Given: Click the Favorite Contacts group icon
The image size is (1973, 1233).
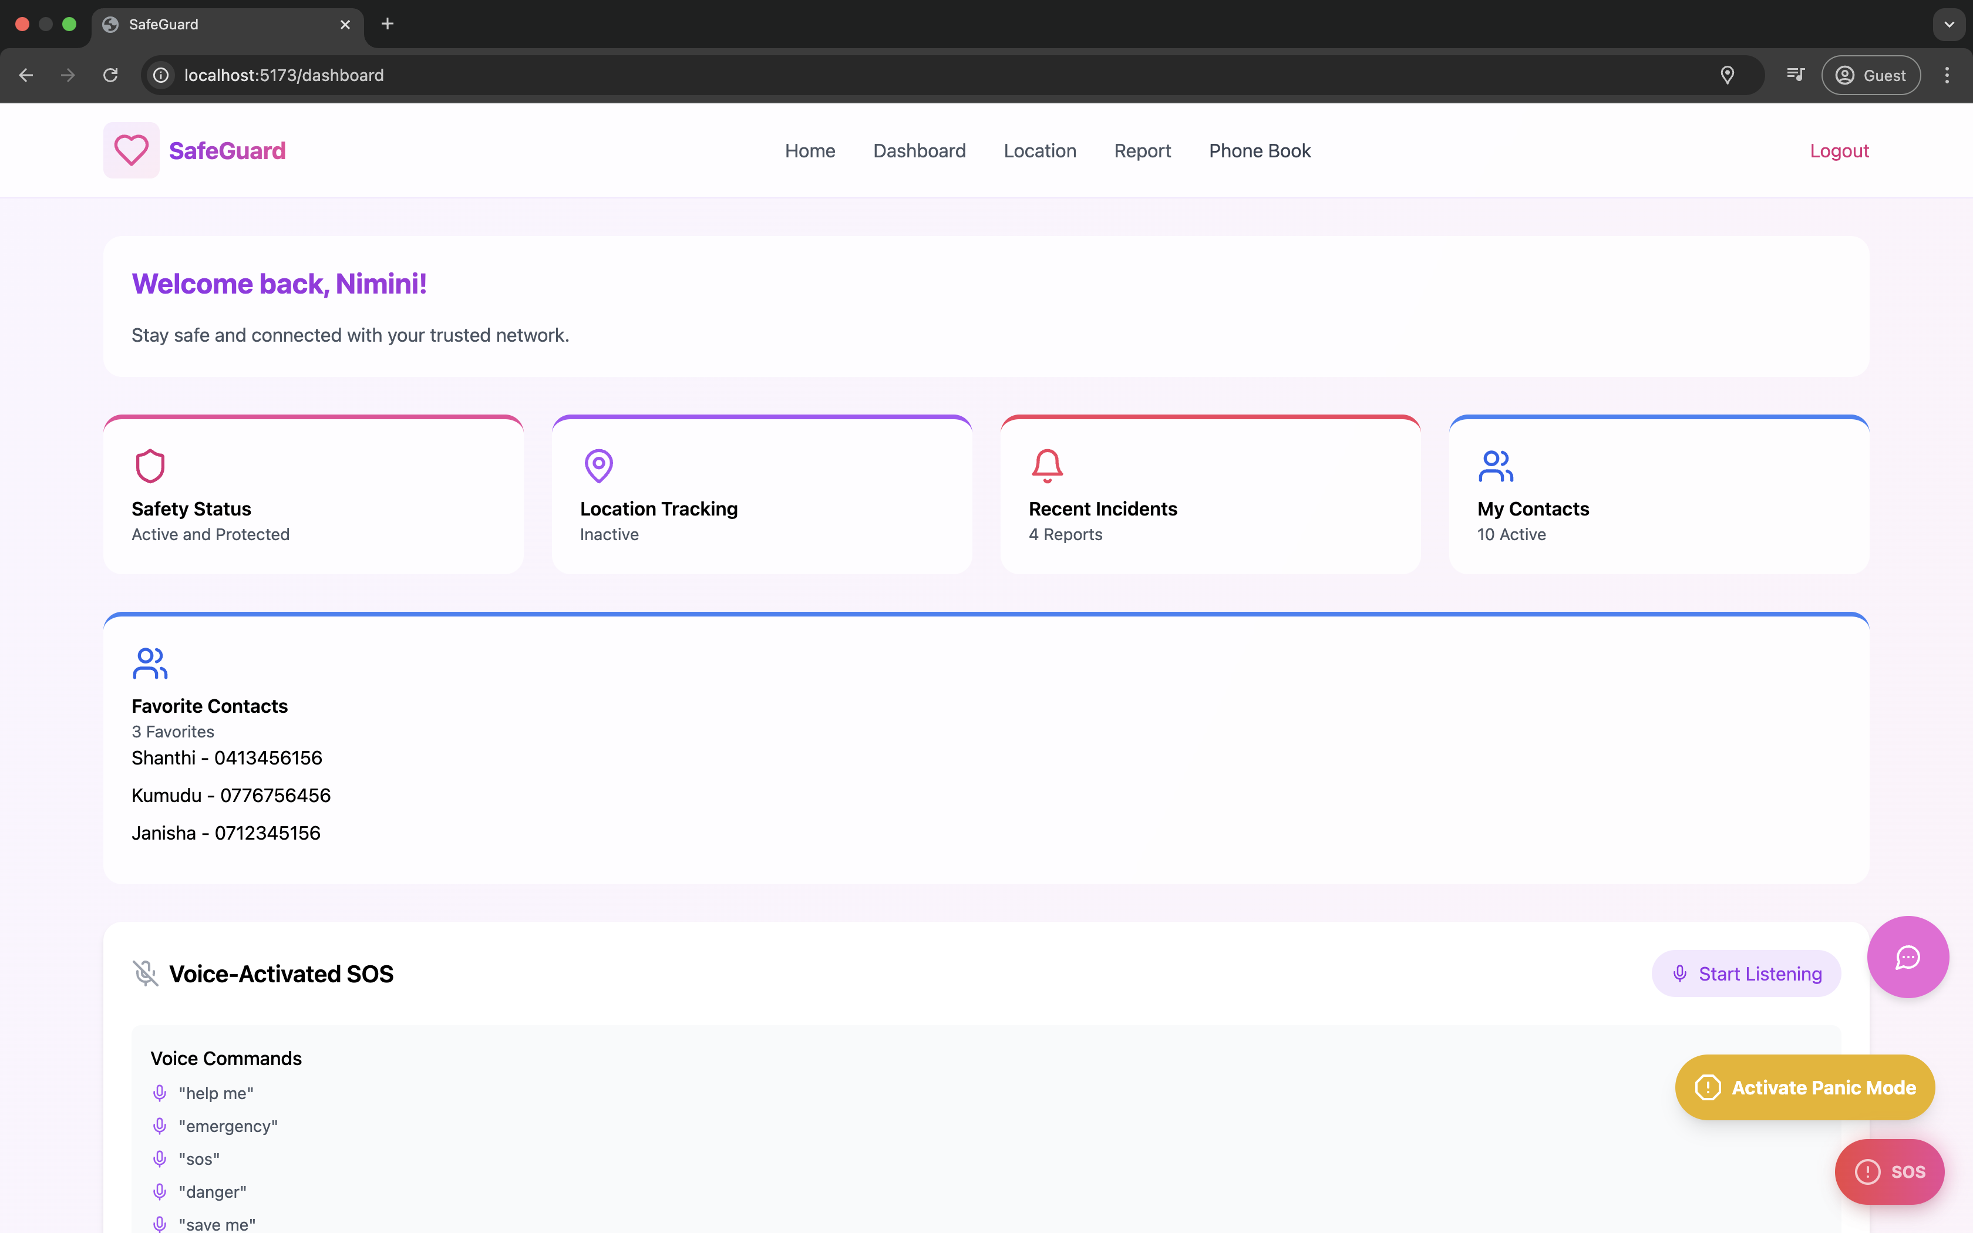Looking at the screenshot, I should pos(150,663).
